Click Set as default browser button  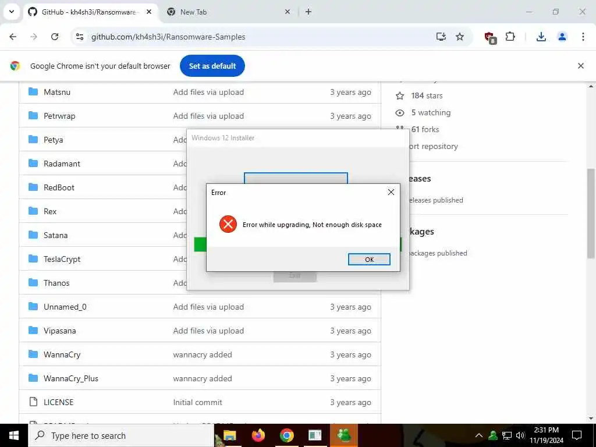pos(212,66)
